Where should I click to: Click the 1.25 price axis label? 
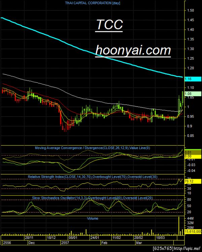coord(191,59)
